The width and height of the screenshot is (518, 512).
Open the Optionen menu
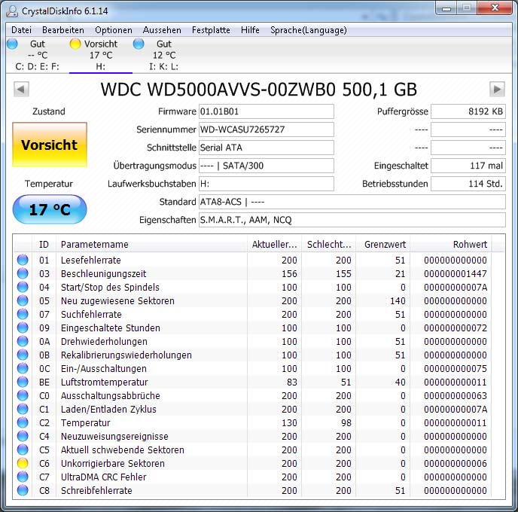114,30
